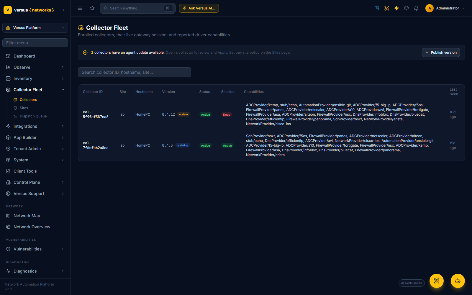
Task: Click the Filter menu input field
Action: (x=35, y=43)
